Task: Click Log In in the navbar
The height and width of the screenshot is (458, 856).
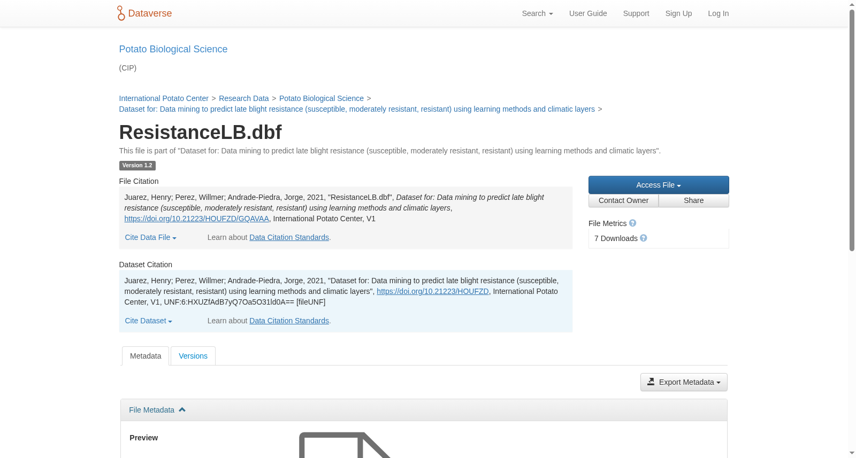Action: click(719, 13)
